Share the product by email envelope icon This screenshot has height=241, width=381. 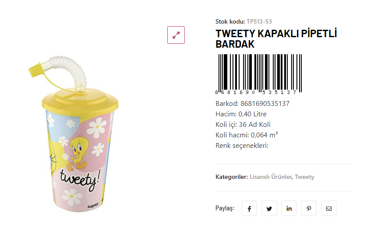[x=329, y=208]
